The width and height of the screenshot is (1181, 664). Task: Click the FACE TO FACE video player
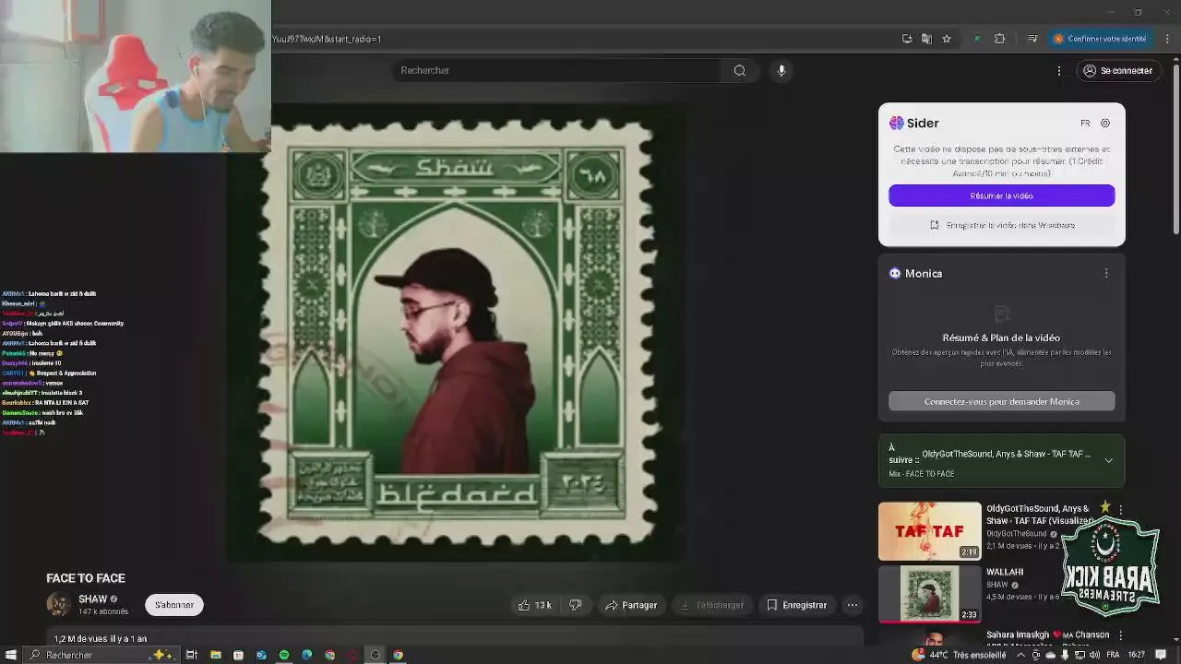pyautogui.click(x=457, y=332)
